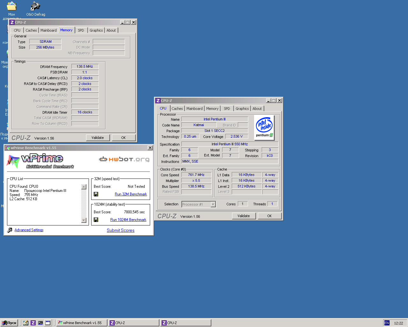
Task: Open the Advanced Settings link
Action: tap(29, 230)
